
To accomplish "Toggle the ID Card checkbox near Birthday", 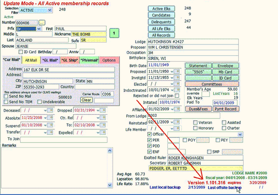I will pos(21,52).
